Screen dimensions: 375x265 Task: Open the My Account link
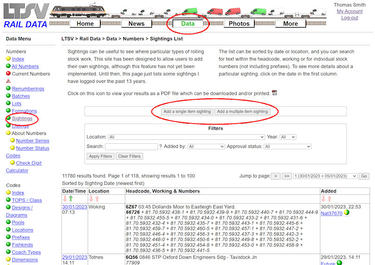[350, 11]
